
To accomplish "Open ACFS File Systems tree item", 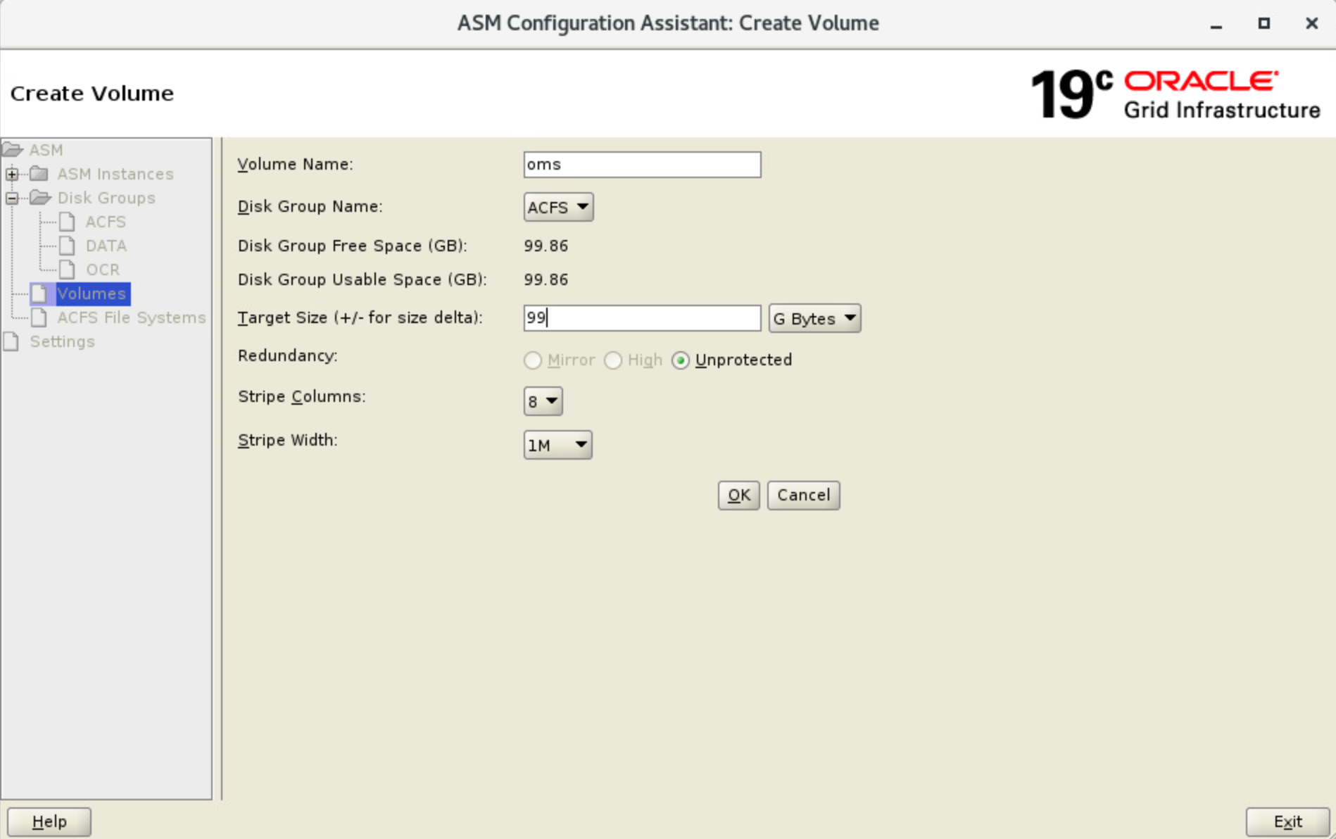I will (132, 317).
